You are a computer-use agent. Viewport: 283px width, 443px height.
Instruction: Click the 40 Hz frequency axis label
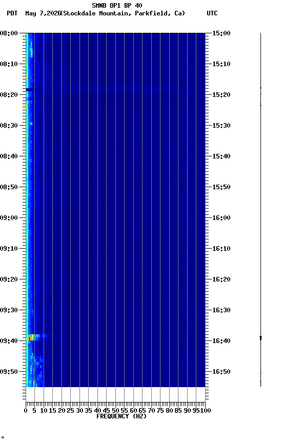coord(98,411)
